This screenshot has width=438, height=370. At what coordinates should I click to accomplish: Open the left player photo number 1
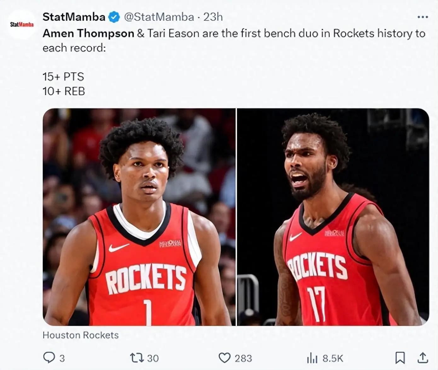139,217
